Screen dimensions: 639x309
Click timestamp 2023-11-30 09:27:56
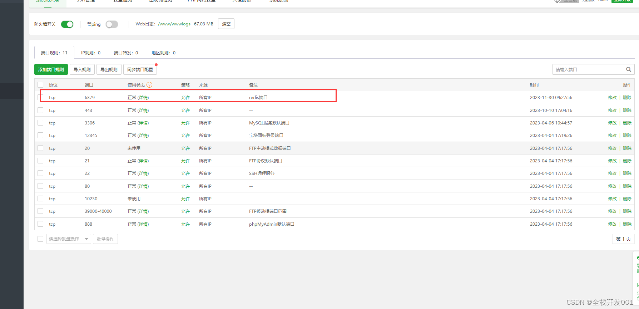(x=551, y=98)
